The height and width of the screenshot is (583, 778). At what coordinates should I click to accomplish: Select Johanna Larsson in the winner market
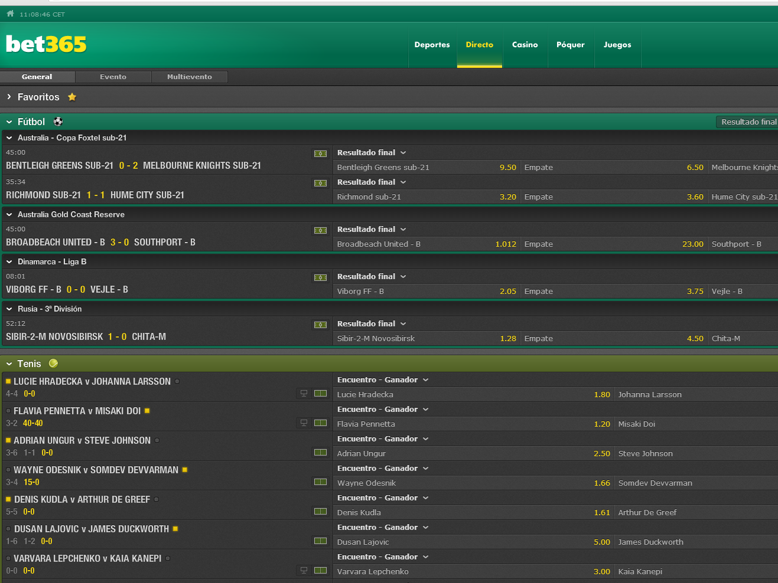(x=696, y=394)
